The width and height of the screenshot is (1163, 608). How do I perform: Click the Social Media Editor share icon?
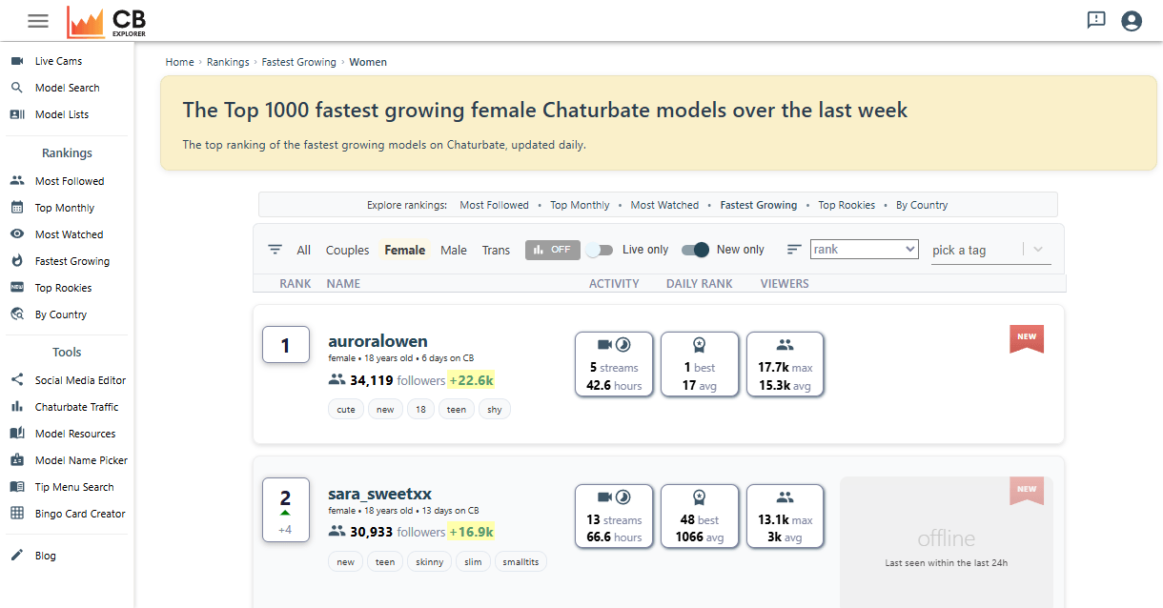pyautogui.click(x=16, y=380)
